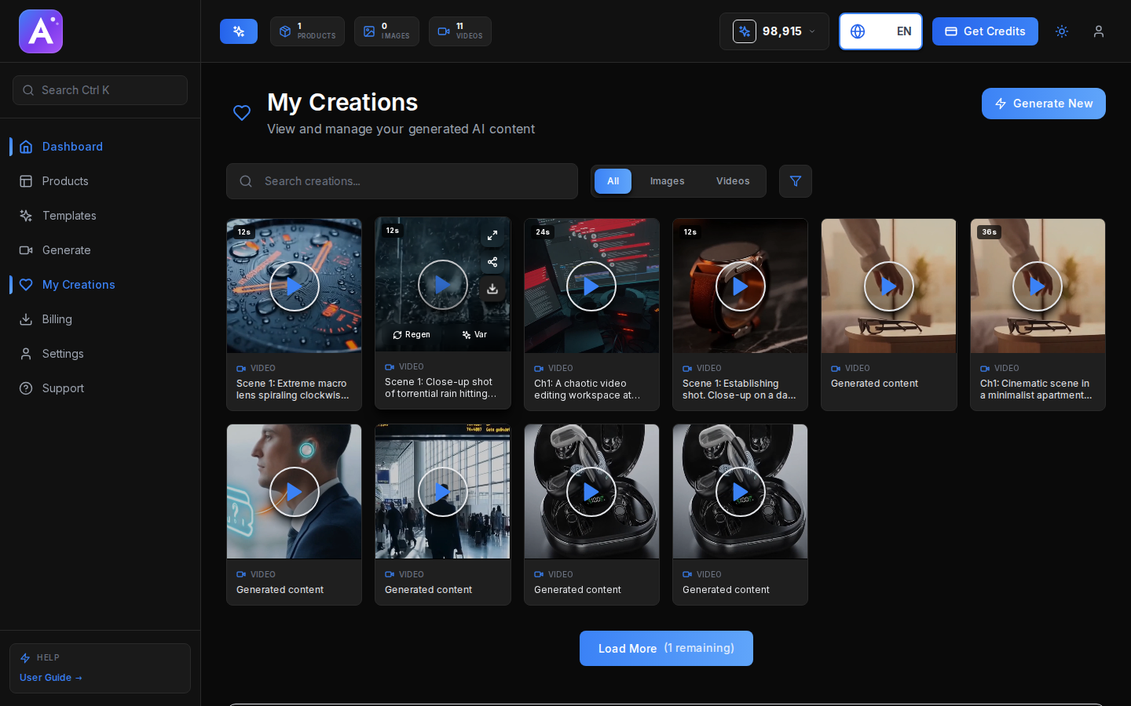Image resolution: width=1131 pixels, height=706 pixels.
Task: Share the Scene 1 rain video
Action: 492,262
